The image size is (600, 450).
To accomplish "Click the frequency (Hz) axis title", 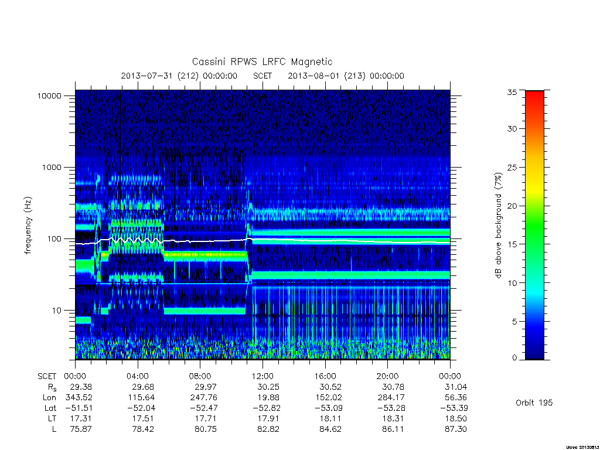I will coord(28,225).
